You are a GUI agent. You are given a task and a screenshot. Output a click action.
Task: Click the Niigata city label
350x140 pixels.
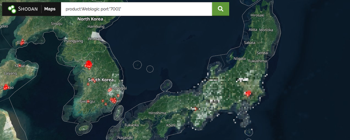(240, 59)
